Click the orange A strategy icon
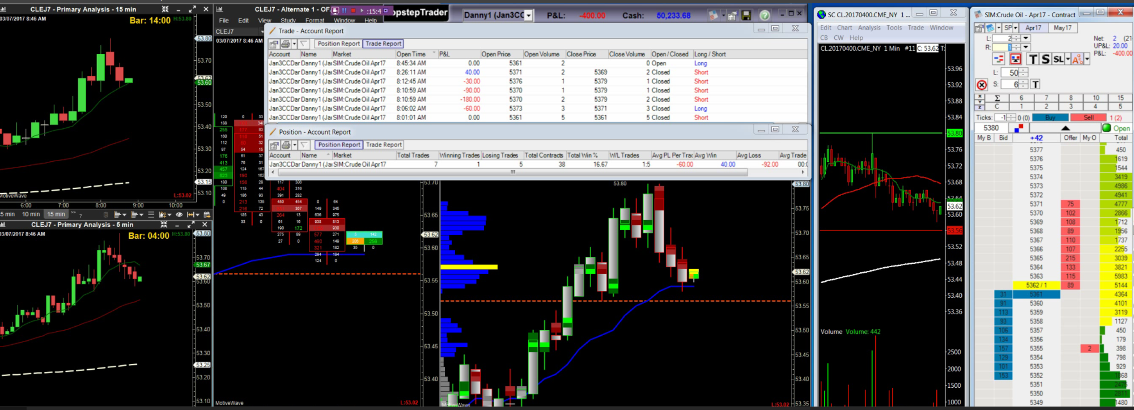 click(x=1077, y=59)
